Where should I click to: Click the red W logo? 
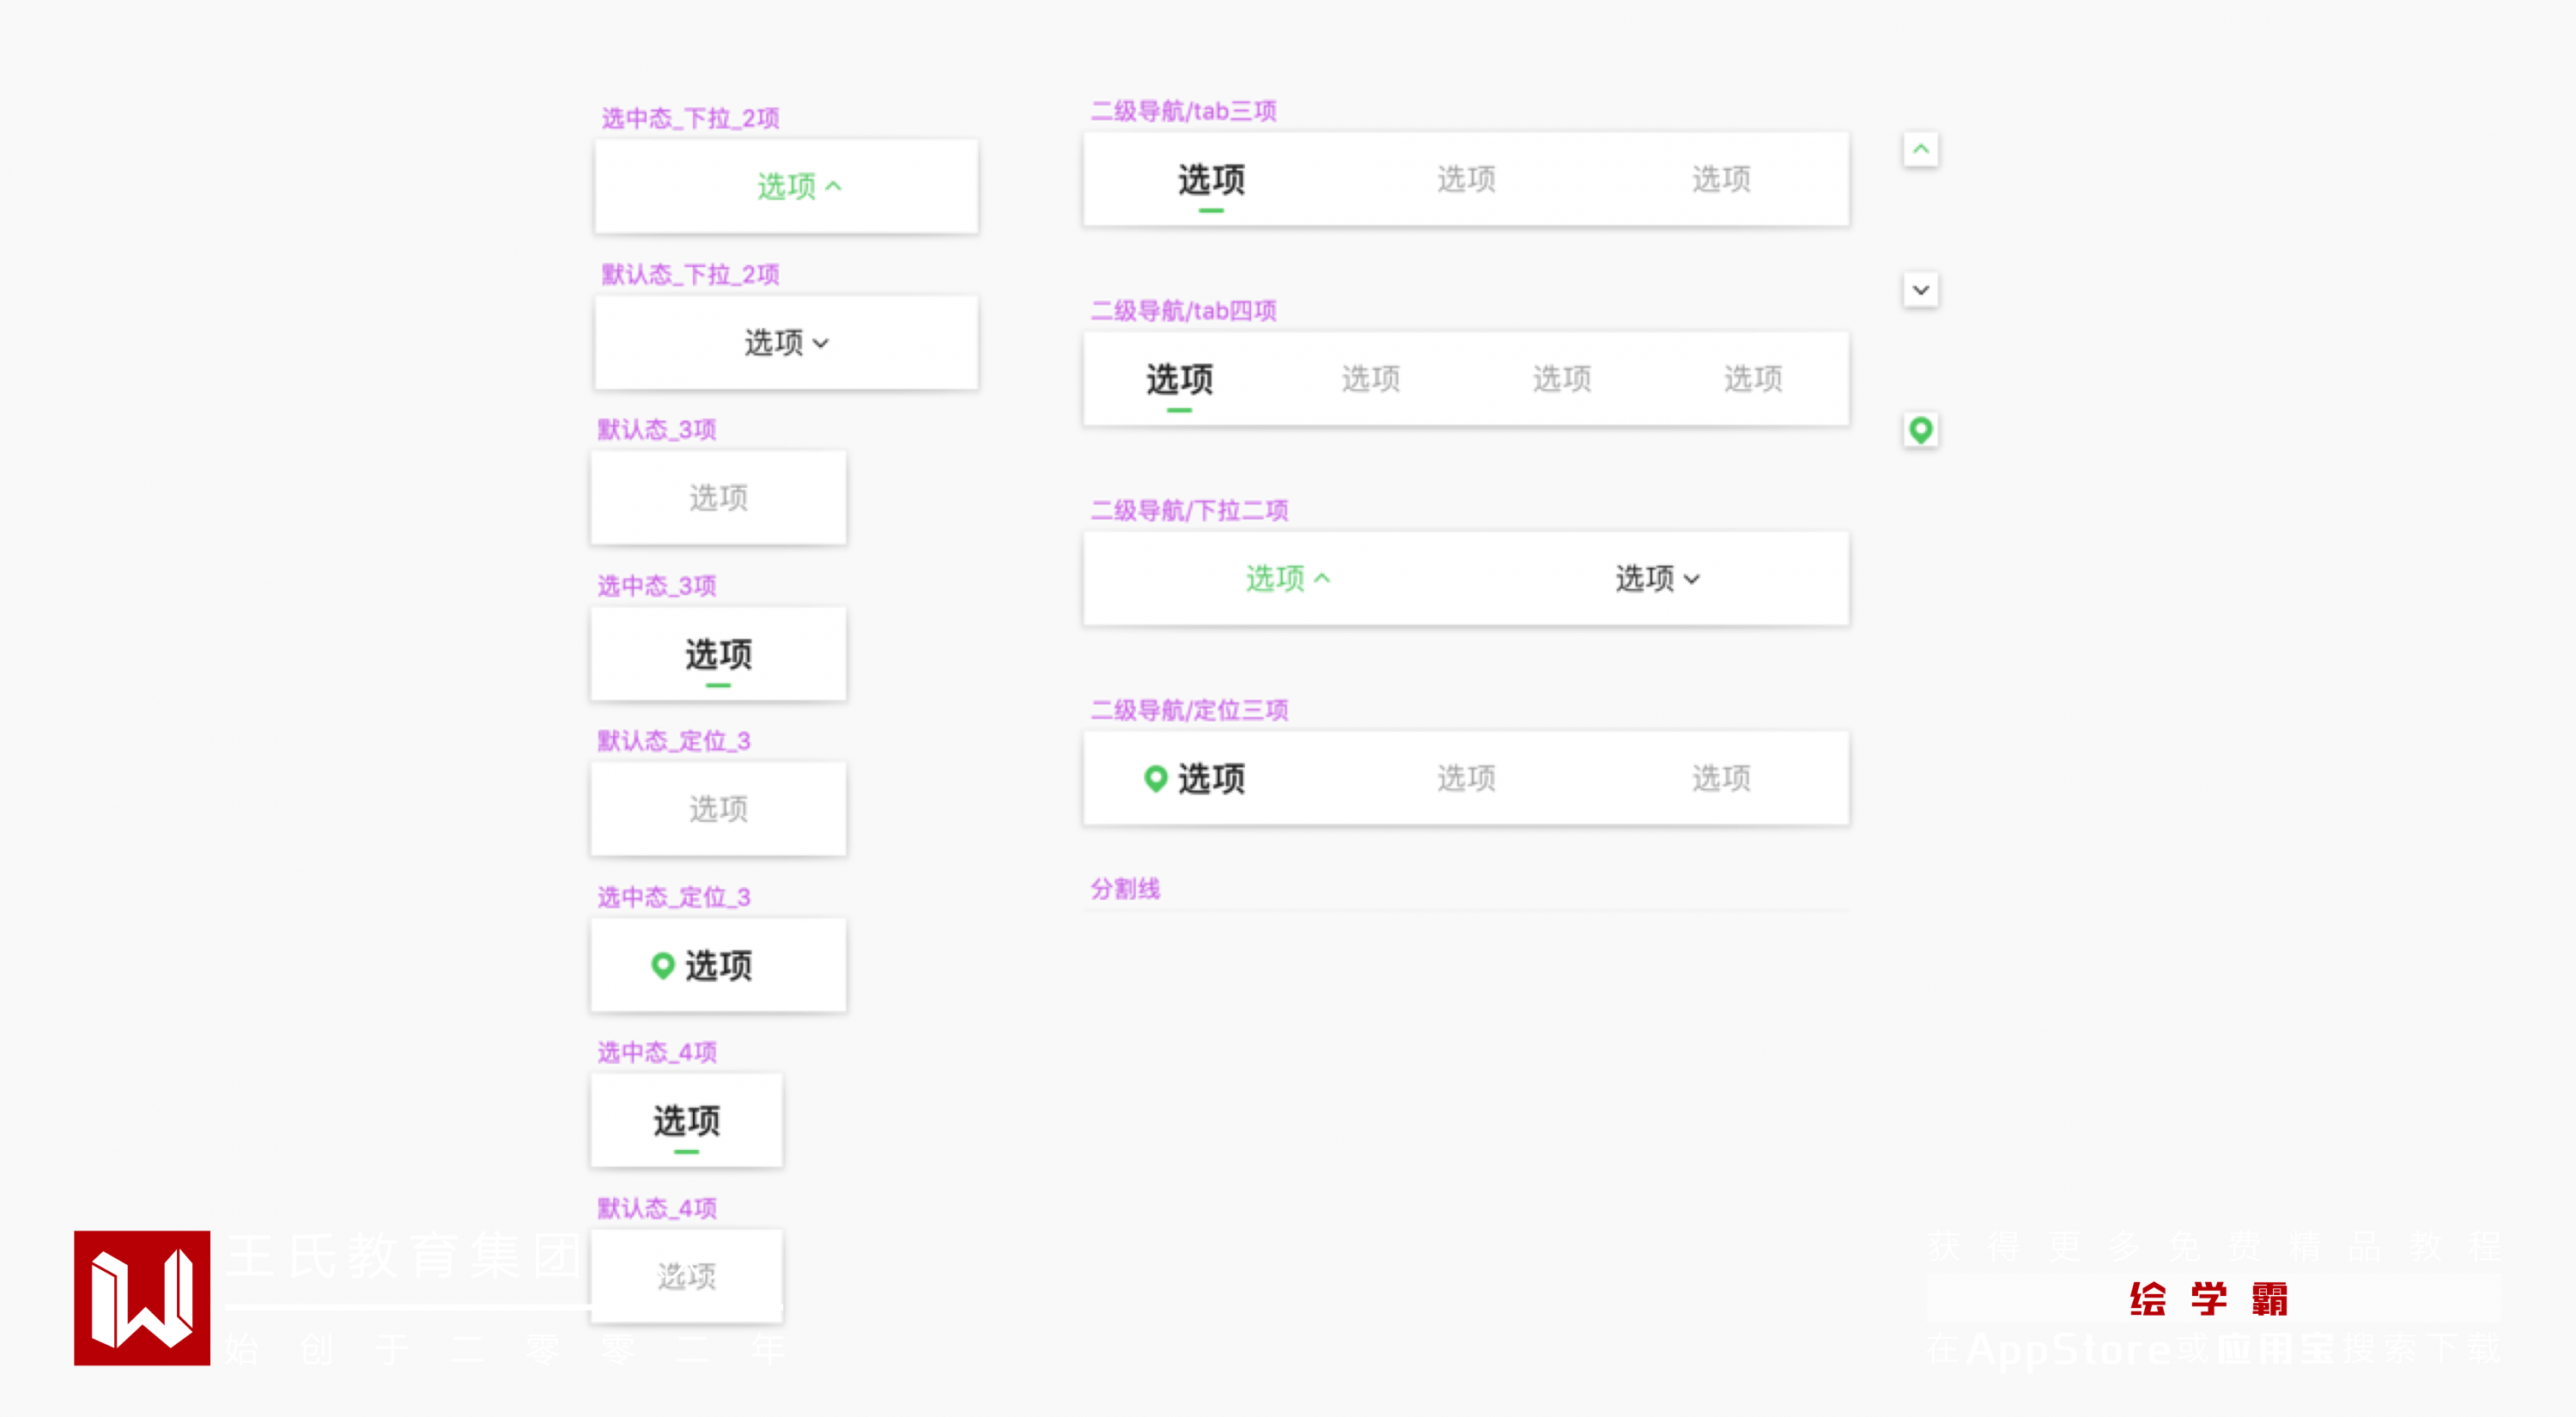coord(142,1297)
